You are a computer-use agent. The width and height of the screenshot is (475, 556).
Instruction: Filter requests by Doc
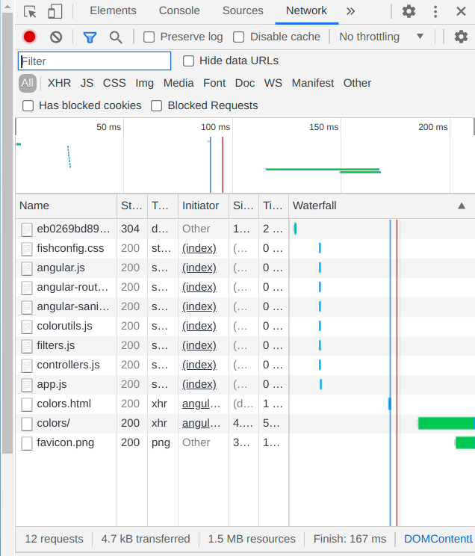coord(244,83)
